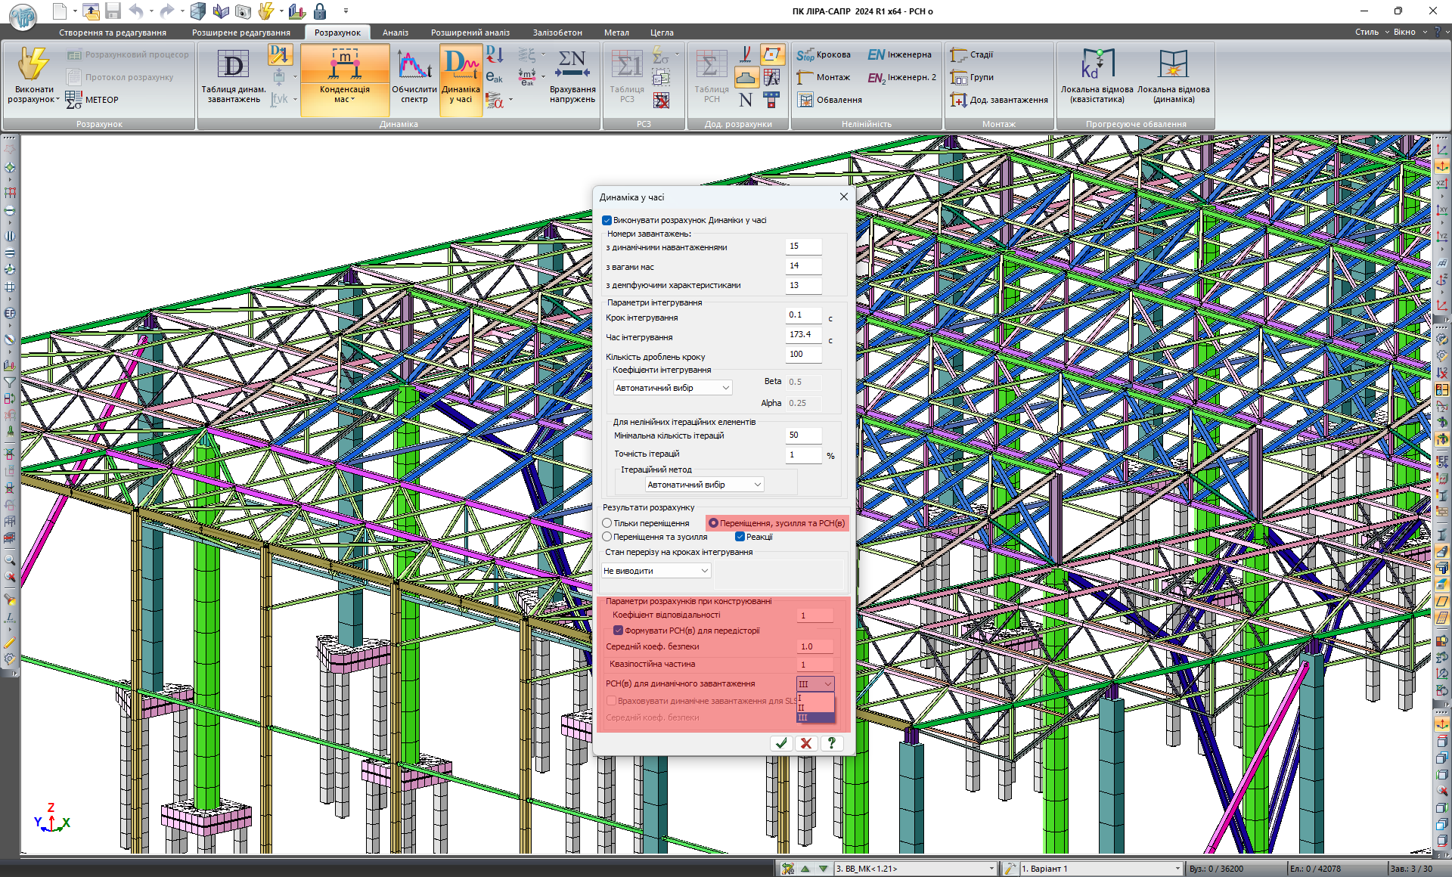Select Тільки переміщення radio button
The height and width of the screenshot is (877, 1452).
pyautogui.click(x=607, y=523)
